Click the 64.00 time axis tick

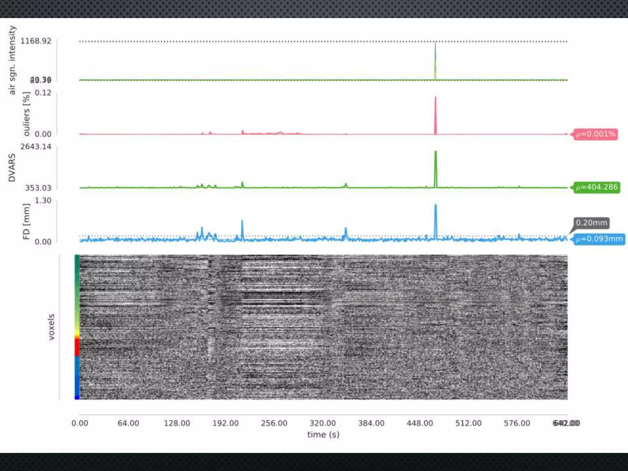click(x=128, y=423)
